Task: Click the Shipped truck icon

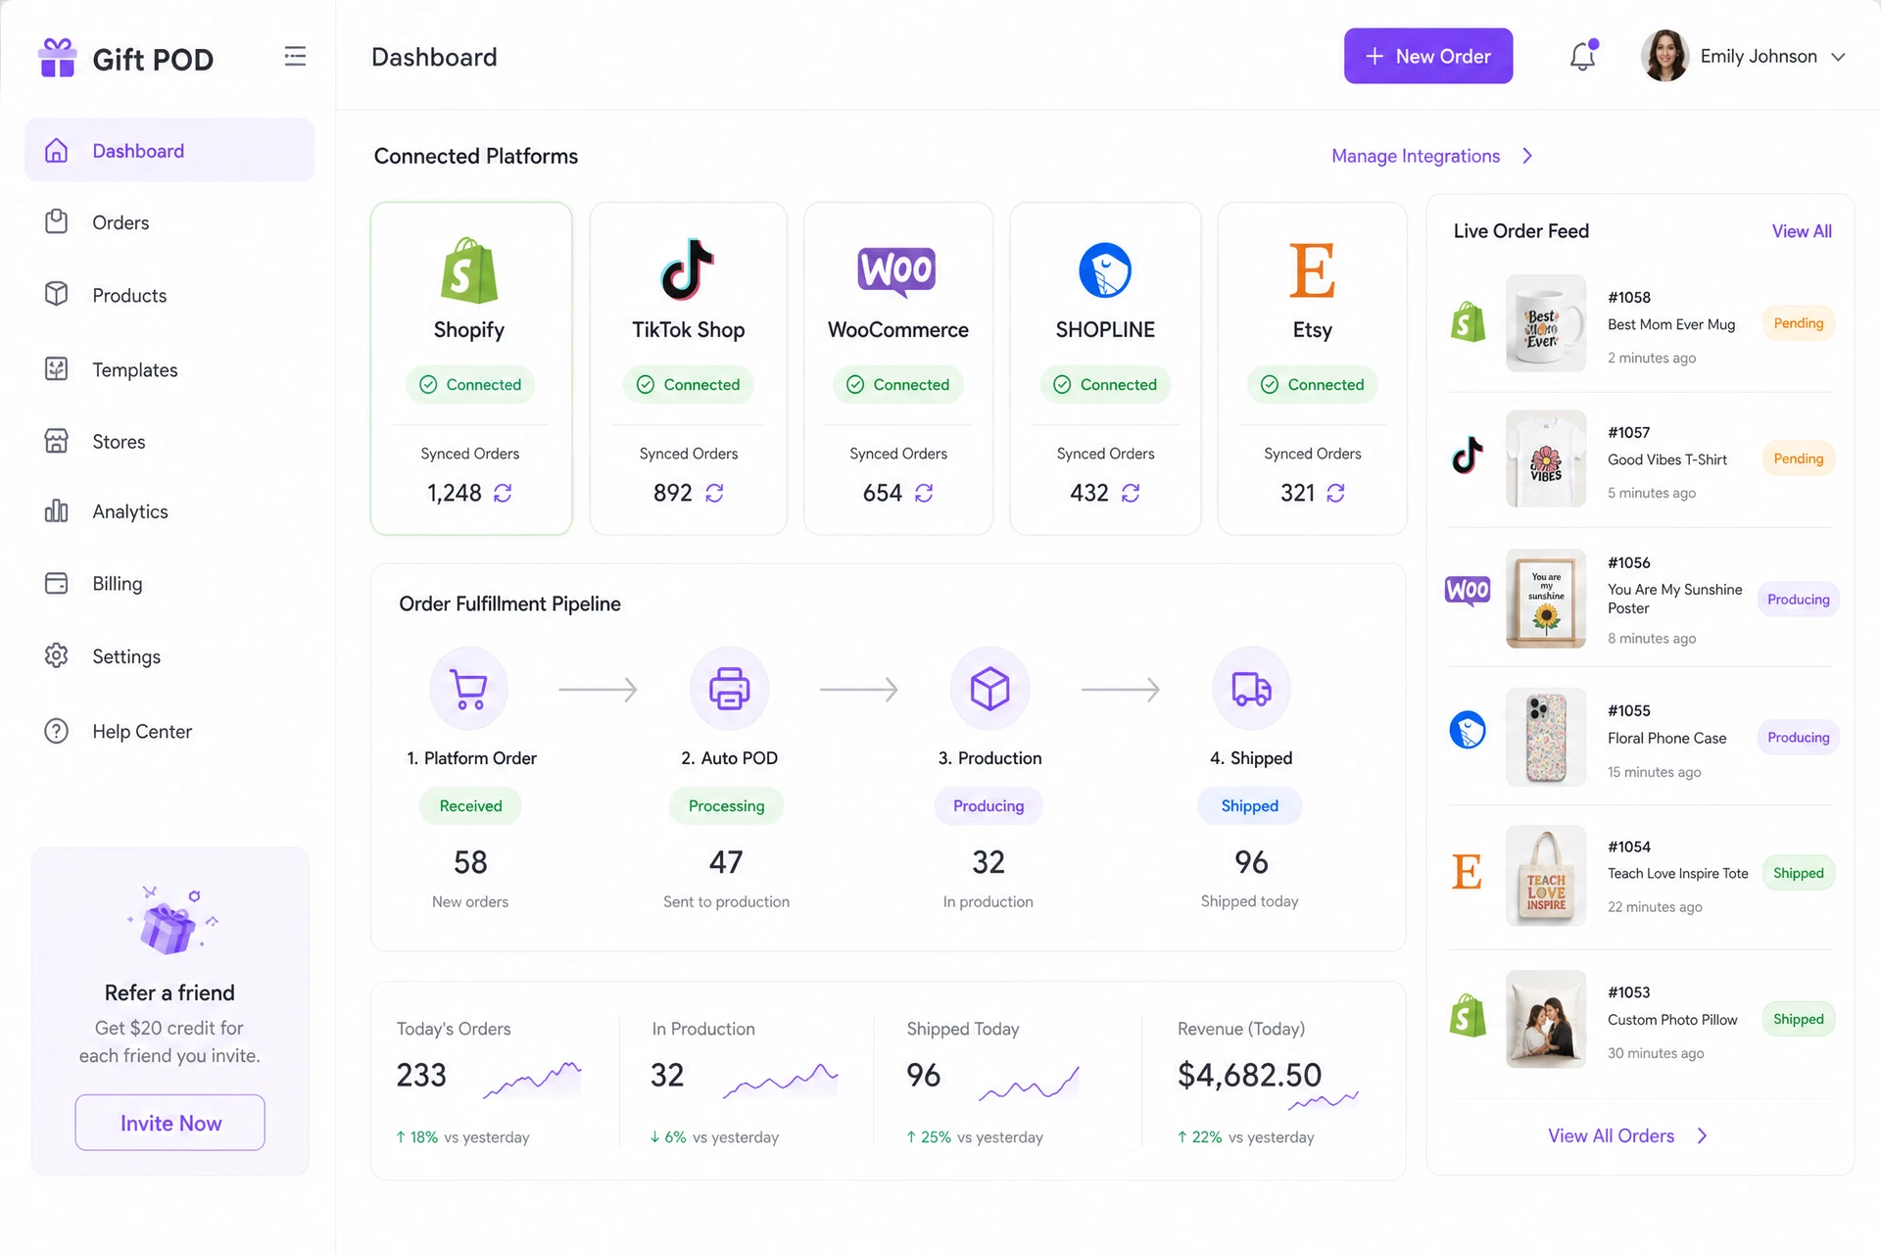Action: pyautogui.click(x=1251, y=689)
